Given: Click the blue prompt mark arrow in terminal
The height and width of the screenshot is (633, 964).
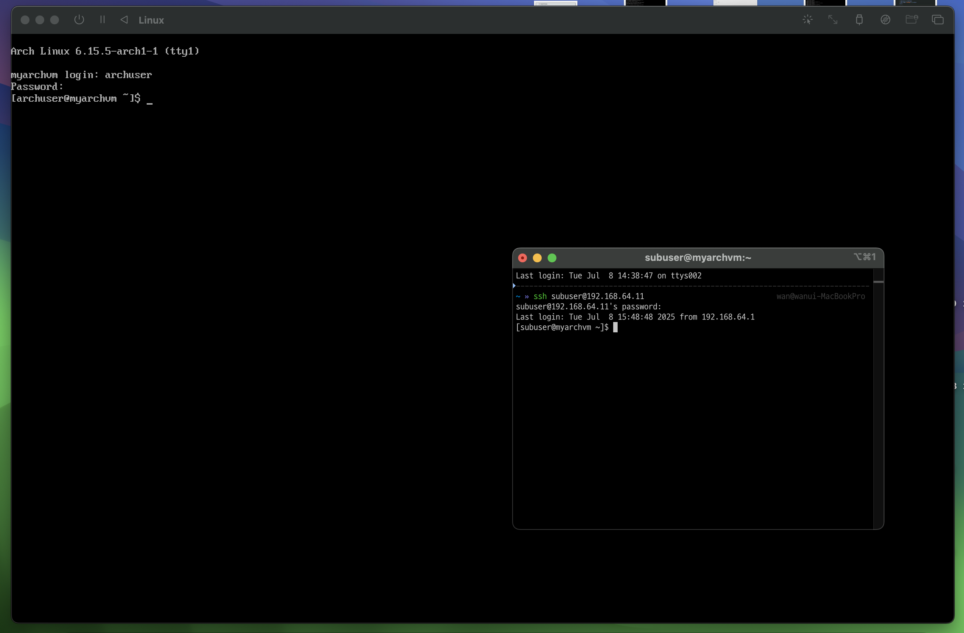Looking at the screenshot, I should tap(514, 286).
